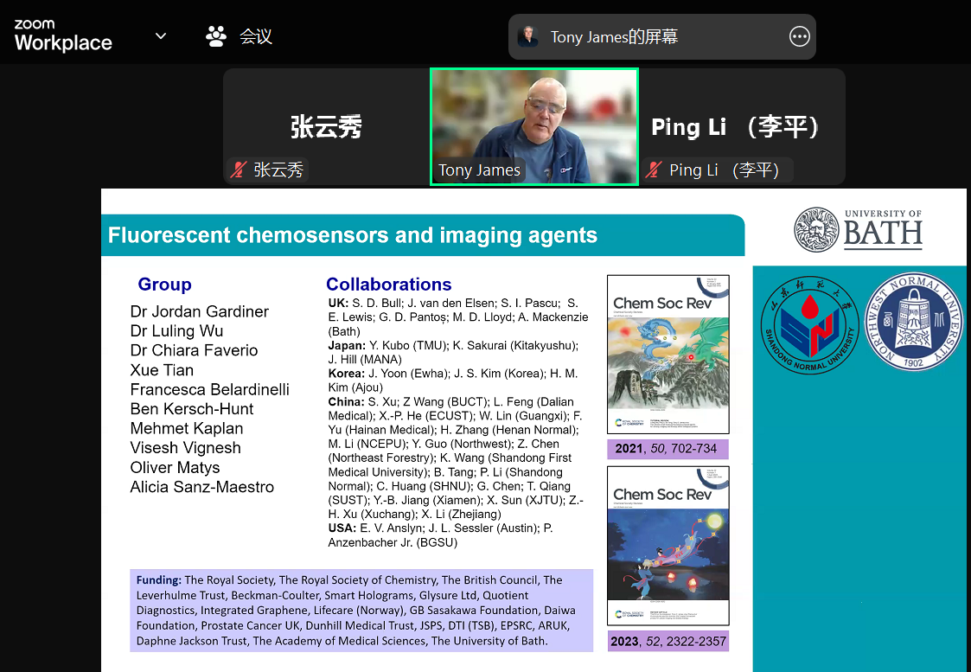The width and height of the screenshot is (971, 672).
Task: Click the paw-shaped meeting icon
Action: coord(216,36)
